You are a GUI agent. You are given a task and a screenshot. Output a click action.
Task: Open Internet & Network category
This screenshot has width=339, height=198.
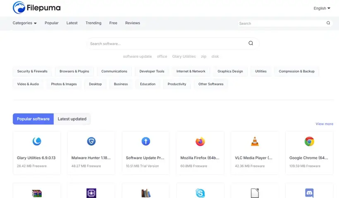point(191,71)
